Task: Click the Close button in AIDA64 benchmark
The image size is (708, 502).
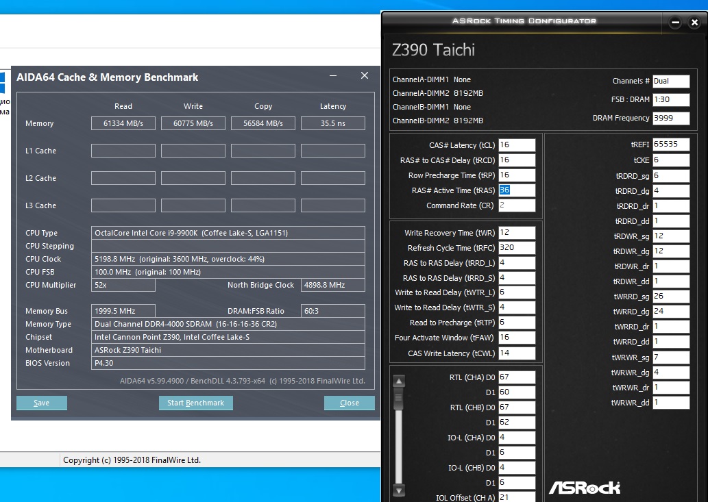Action: click(349, 403)
